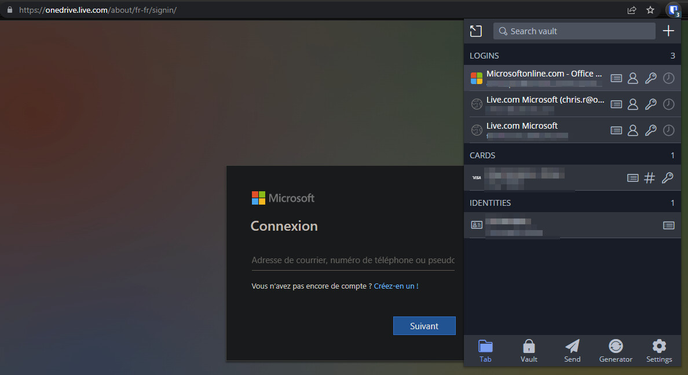The image size is (688, 375).
Task: View details of the saved identity
Action: [x=668, y=225]
